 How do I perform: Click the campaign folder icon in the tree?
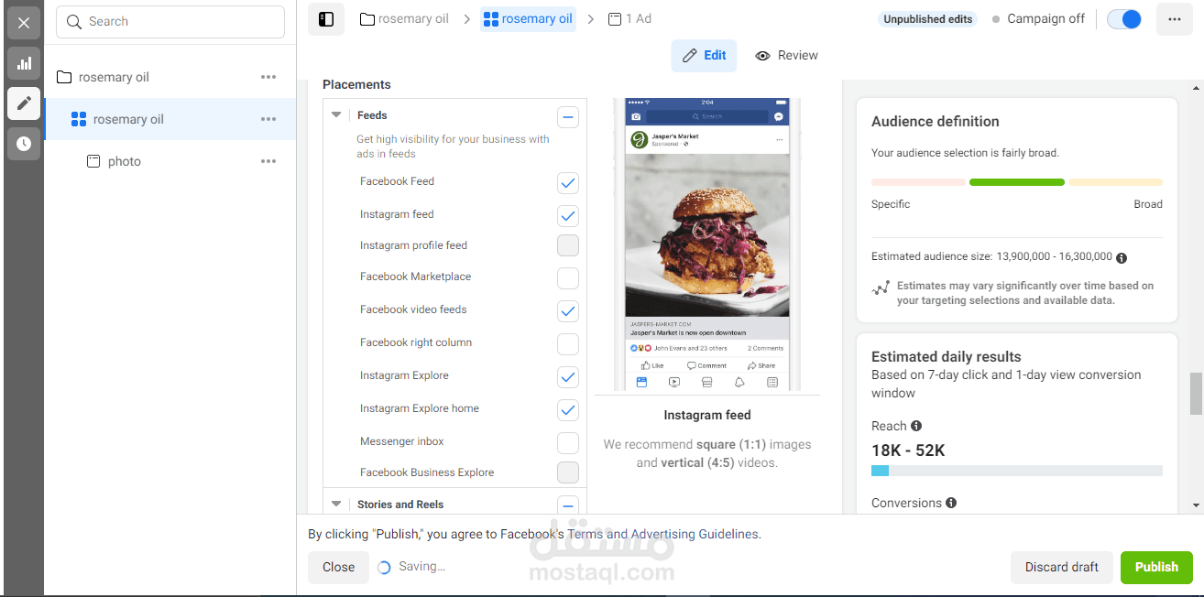coord(64,77)
